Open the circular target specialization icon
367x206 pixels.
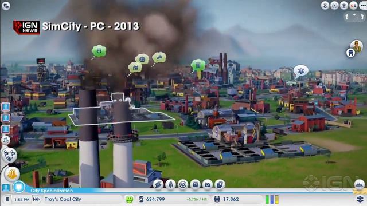pyautogui.click(x=183, y=184)
